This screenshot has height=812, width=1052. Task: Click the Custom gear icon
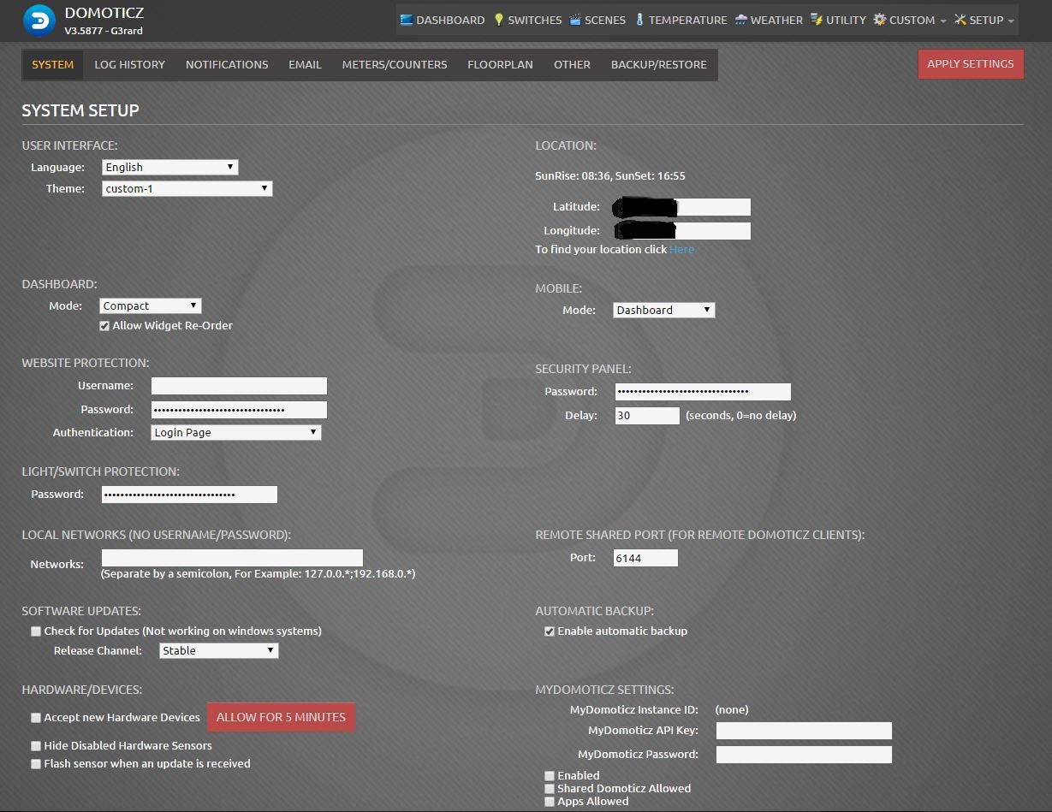[x=880, y=20]
